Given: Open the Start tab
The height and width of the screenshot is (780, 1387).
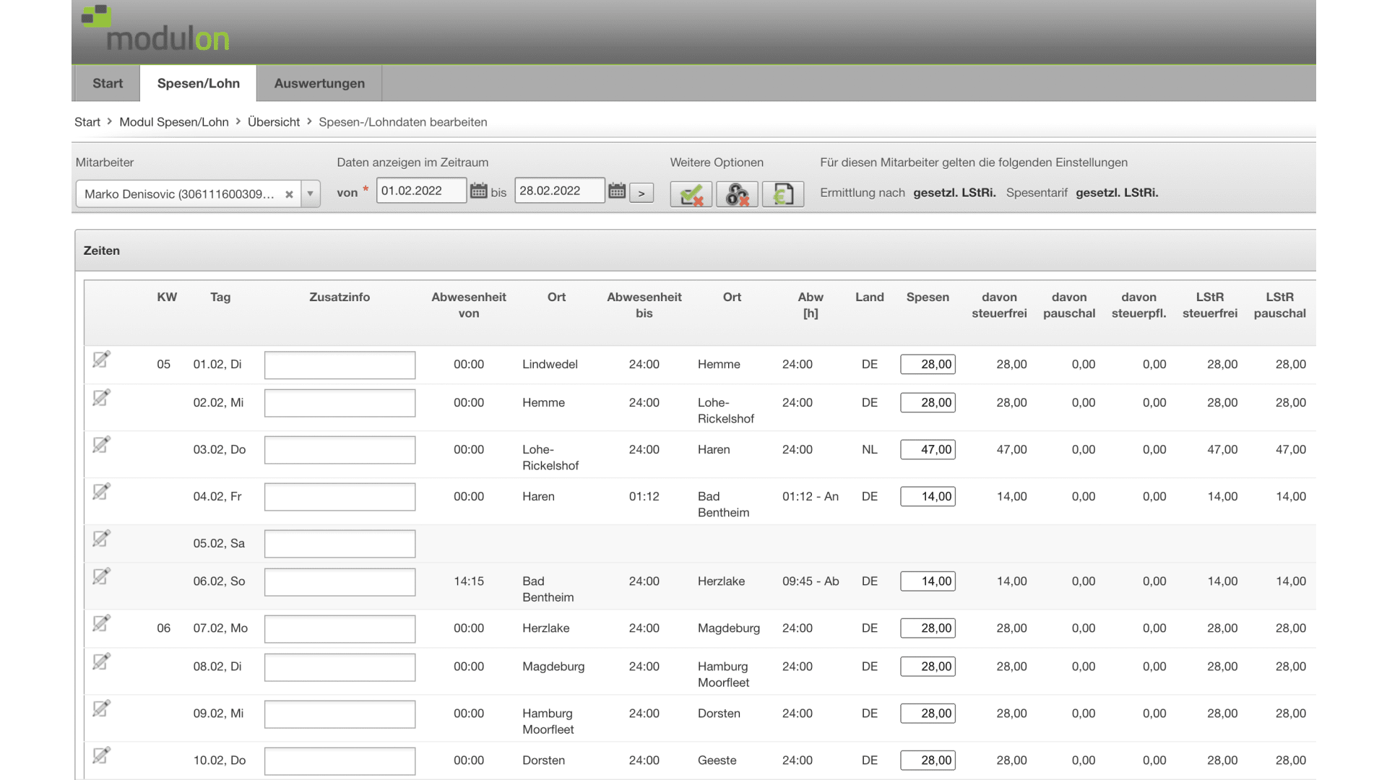Looking at the screenshot, I should pos(108,83).
